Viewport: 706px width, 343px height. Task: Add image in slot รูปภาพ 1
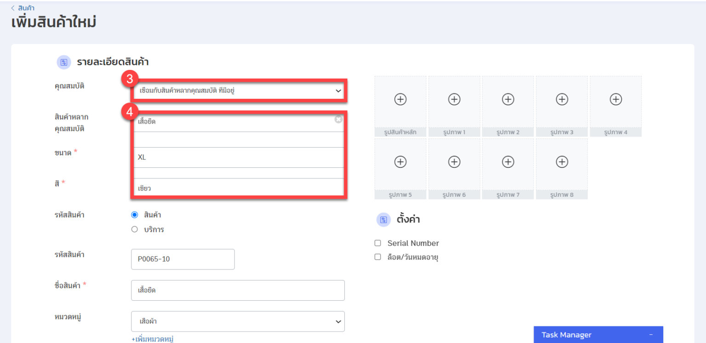pyautogui.click(x=454, y=99)
